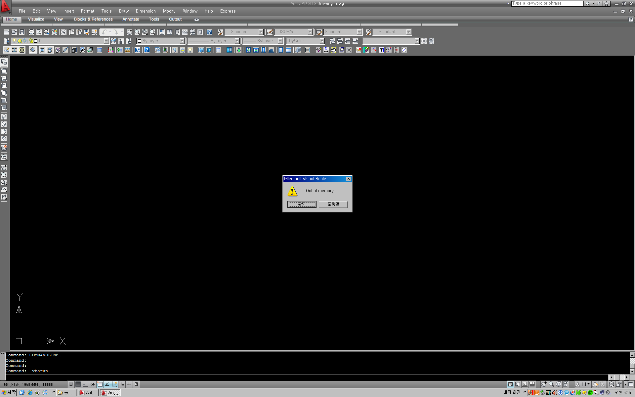Click the taskbar clock showing 6:15
This screenshot has width=635, height=397.
click(x=623, y=393)
